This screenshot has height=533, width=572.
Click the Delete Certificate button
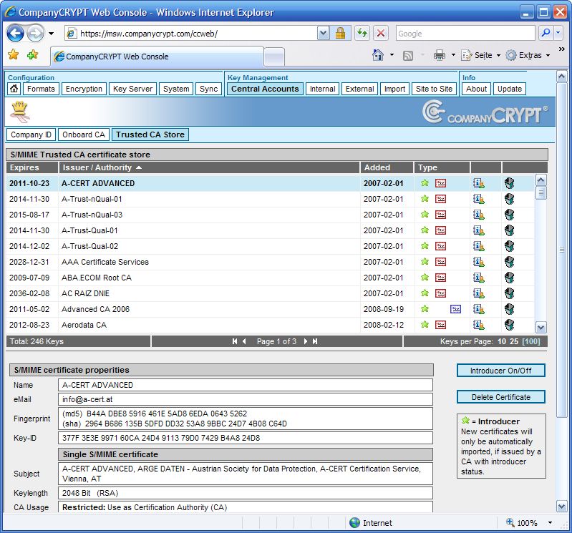501,397
